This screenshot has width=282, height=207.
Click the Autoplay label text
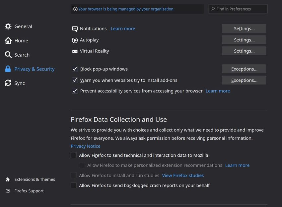coord(89,40)
